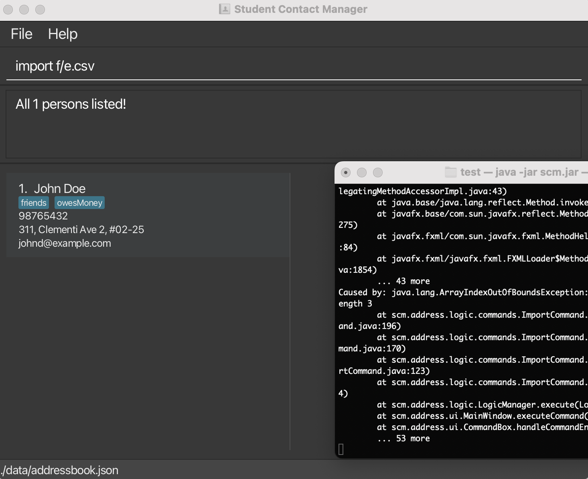Click terminal line 'at javafx.fxml/javafx.fxml.FXMLLoader$Method'

point(483,259)
